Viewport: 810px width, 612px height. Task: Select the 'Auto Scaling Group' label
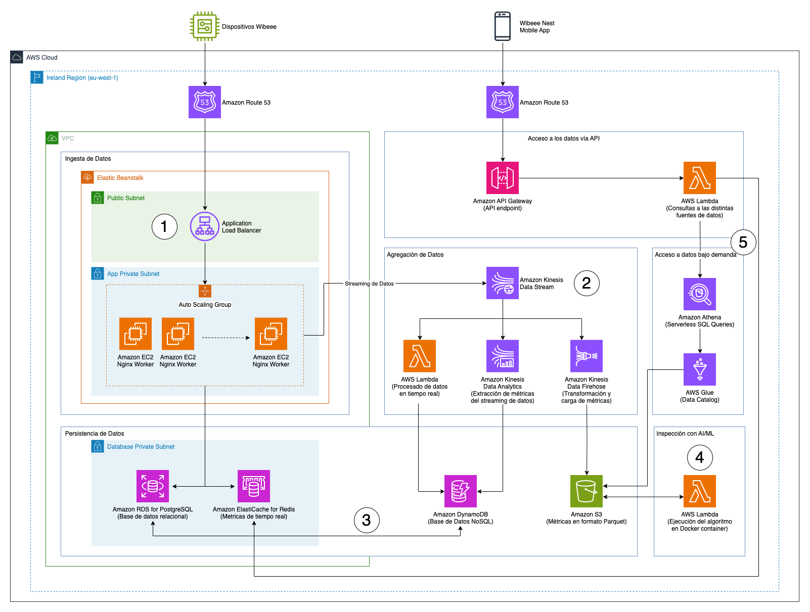205,305
